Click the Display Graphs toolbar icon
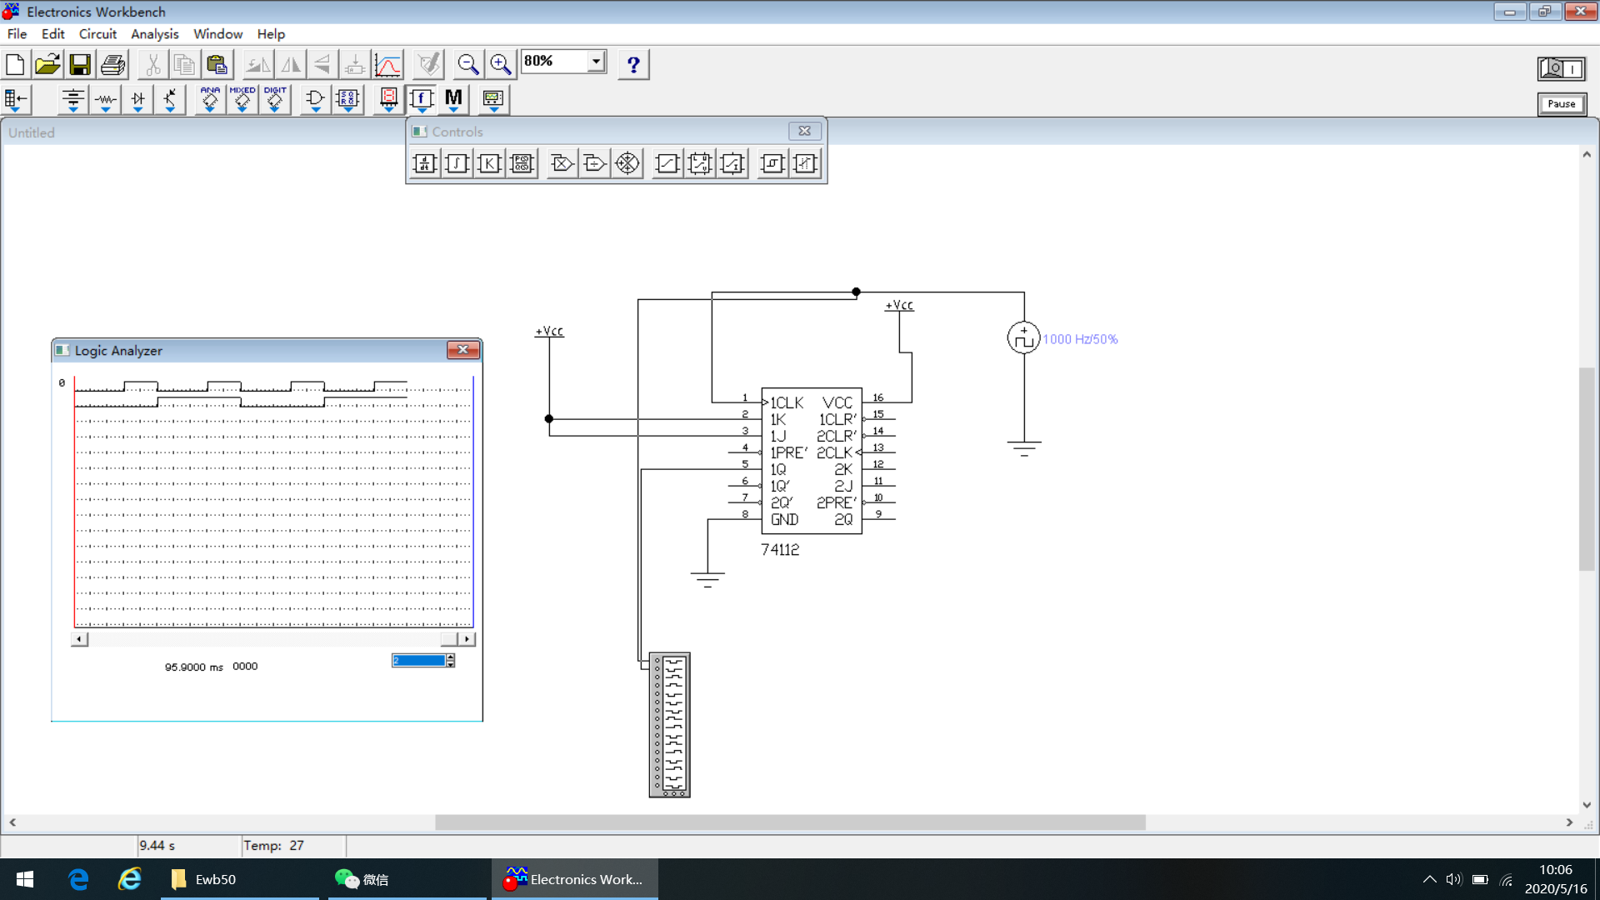The height and width of the screenshot is (900, 1600). (x=387, y=65)
